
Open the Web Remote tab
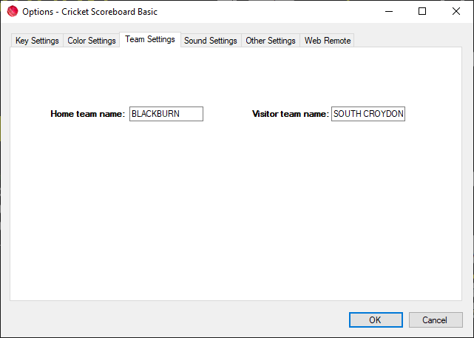click(328, 41)
